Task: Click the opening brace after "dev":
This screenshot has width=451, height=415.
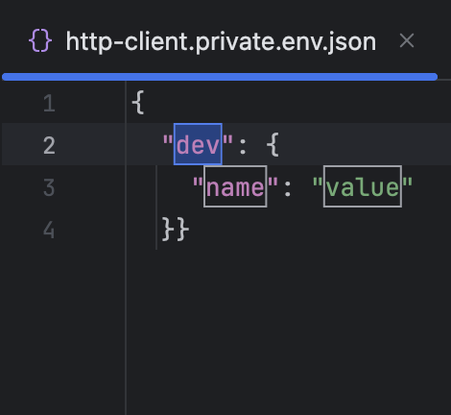Action: point(273,144)
